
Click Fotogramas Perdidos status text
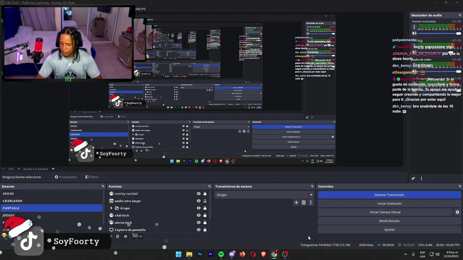pos(325,245)
